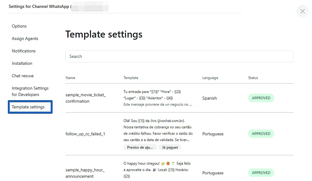
Task: Click APPROVED status of follow_up_cc_failed_1
Action: [x=261, y=134]
